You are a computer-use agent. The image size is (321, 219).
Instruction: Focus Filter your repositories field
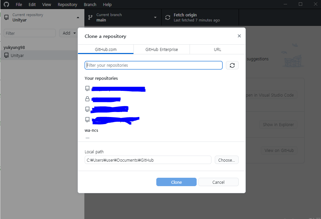coord(154,65)
